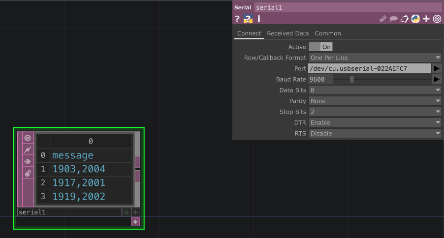The height and width of the screenshot is (238, 444).
Task: Toggle viewer active flag on serial1 node
Action: [x=28, y=138]
